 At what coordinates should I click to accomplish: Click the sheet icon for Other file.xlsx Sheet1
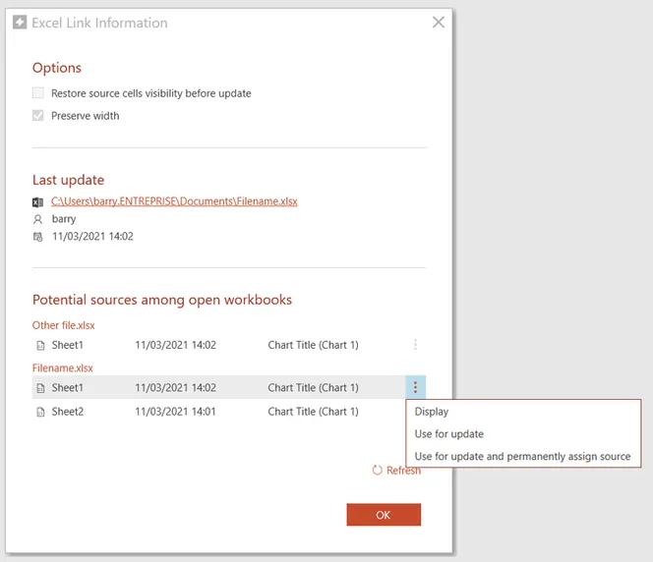(40, 345)
